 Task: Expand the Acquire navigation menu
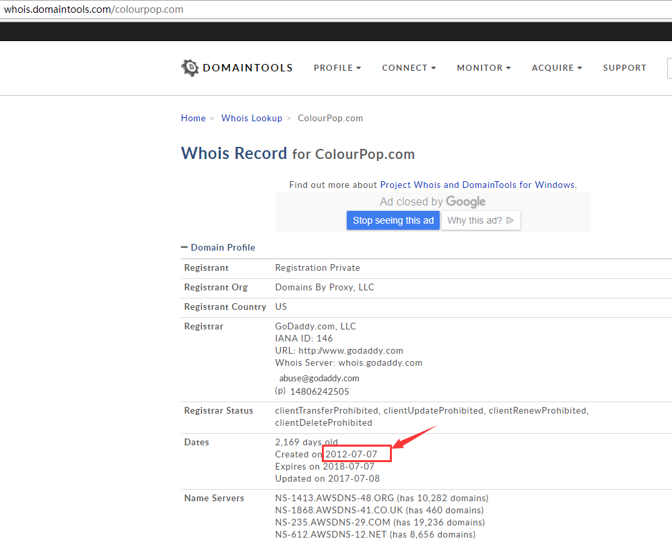coord(557,68)
